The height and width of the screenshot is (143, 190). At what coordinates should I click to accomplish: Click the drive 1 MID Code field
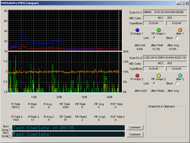point(165,18)
